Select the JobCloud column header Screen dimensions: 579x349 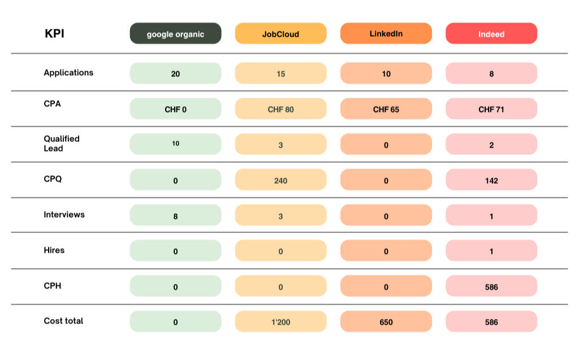point(280,34)
